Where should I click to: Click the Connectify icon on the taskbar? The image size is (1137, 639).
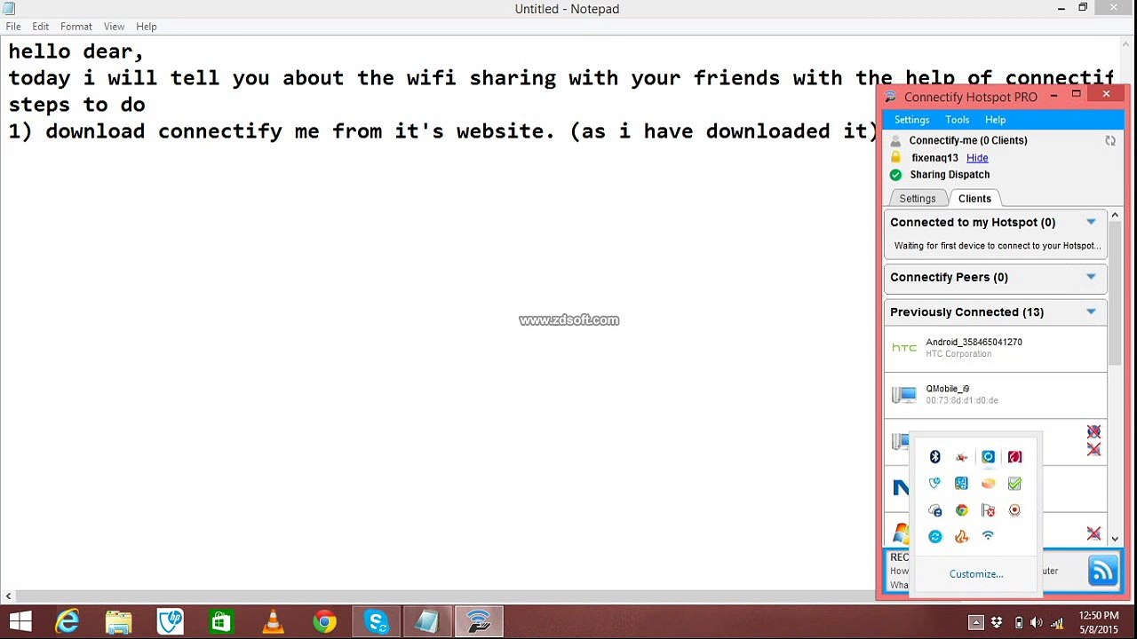tap(479, 622)
